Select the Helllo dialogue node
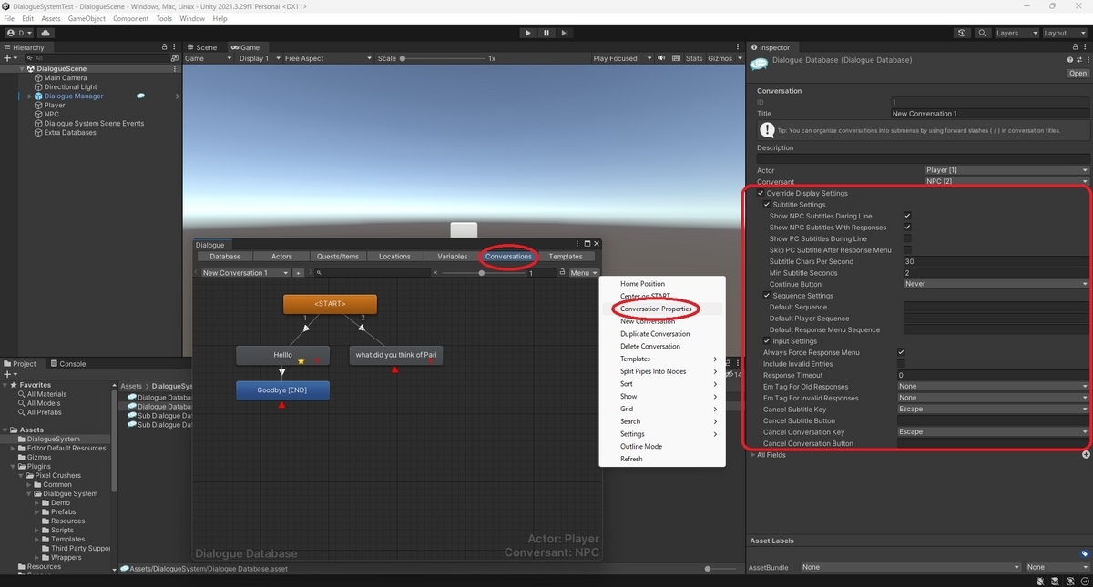The image size is (1093, 587). click(x=282, y=355)
